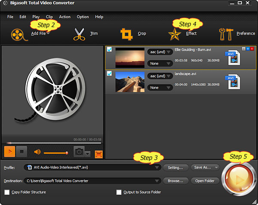Move Ellie Goulding item down with blue arrow

pos(248,49)
